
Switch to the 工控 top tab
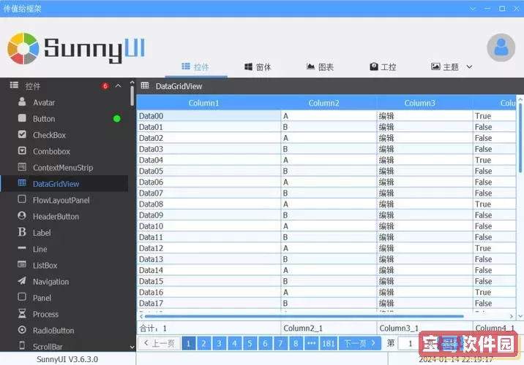click(383, 67)
